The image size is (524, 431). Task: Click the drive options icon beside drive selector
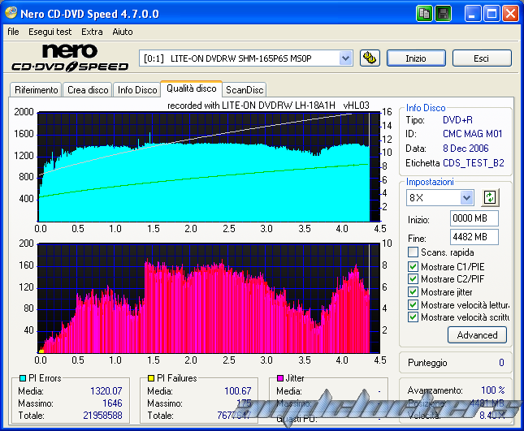click(x=369, y=58)
